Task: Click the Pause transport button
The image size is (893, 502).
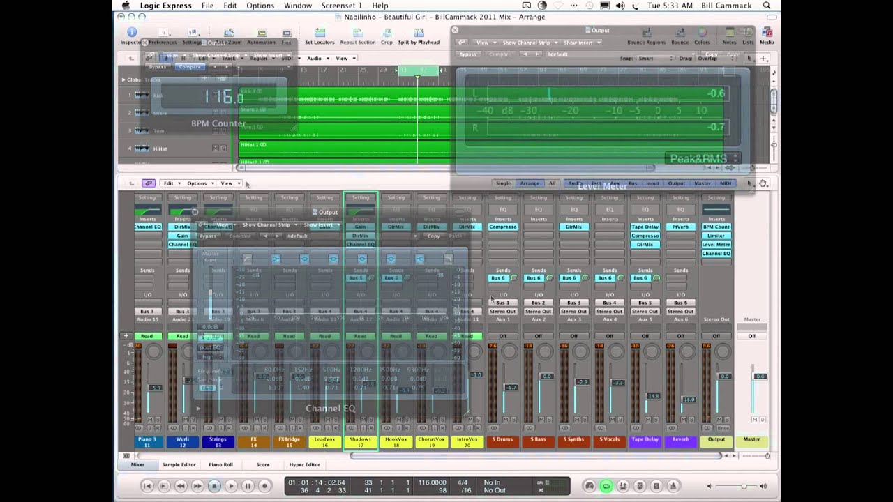Action: click(248, 486)
